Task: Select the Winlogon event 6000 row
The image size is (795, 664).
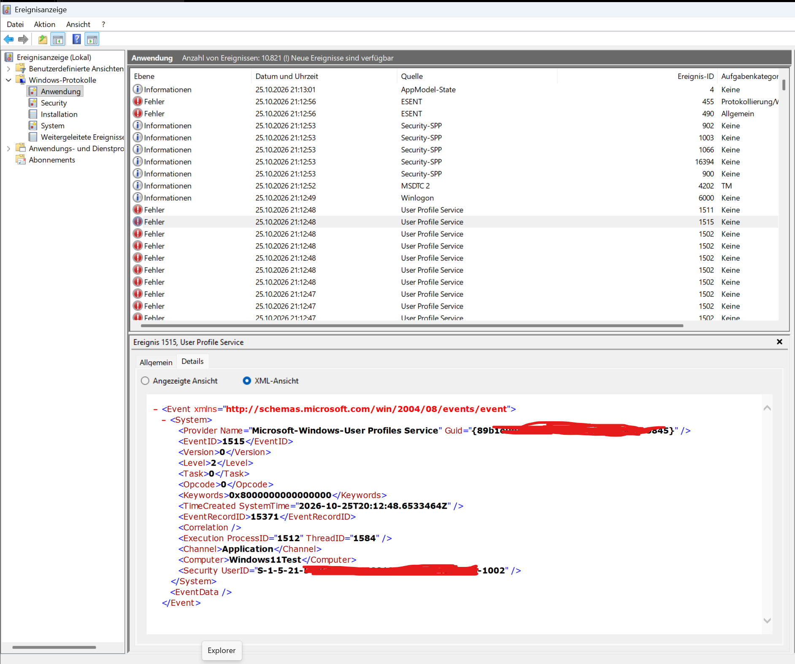Action: tap(455, 198)
